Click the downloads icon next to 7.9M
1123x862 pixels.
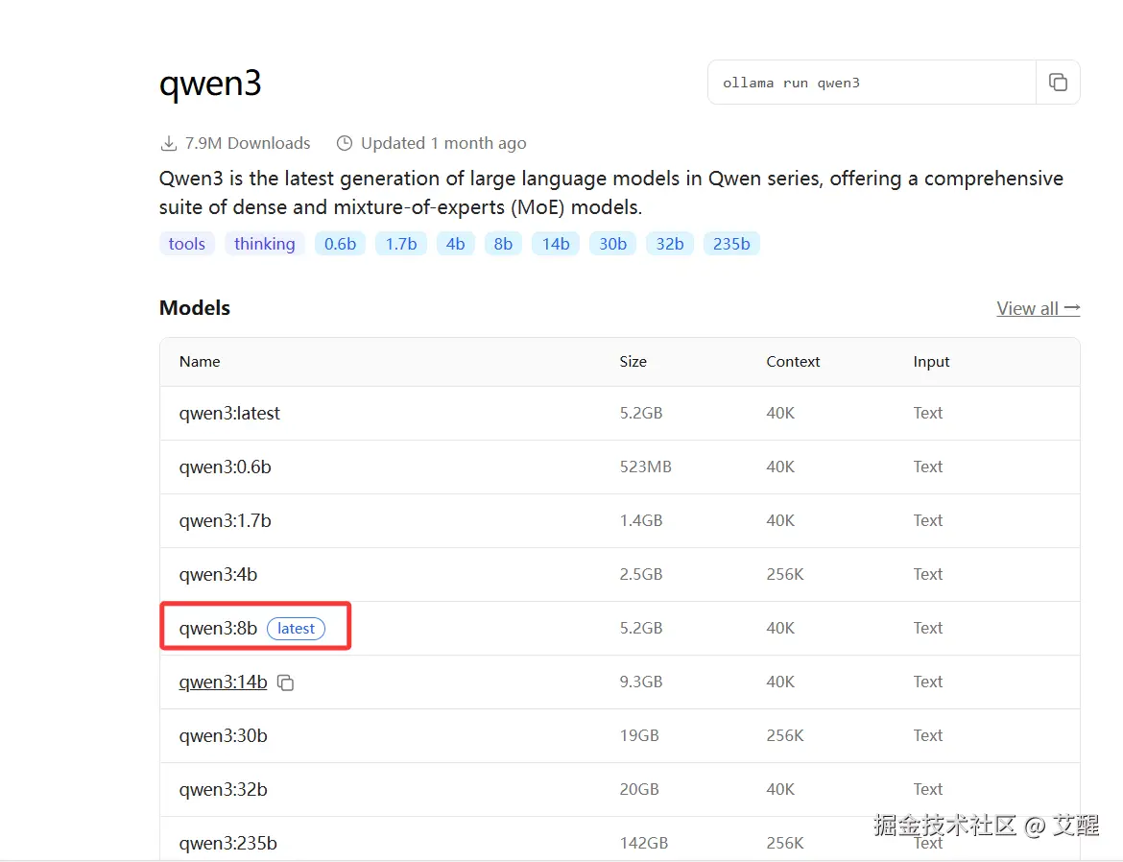(168, 143)
